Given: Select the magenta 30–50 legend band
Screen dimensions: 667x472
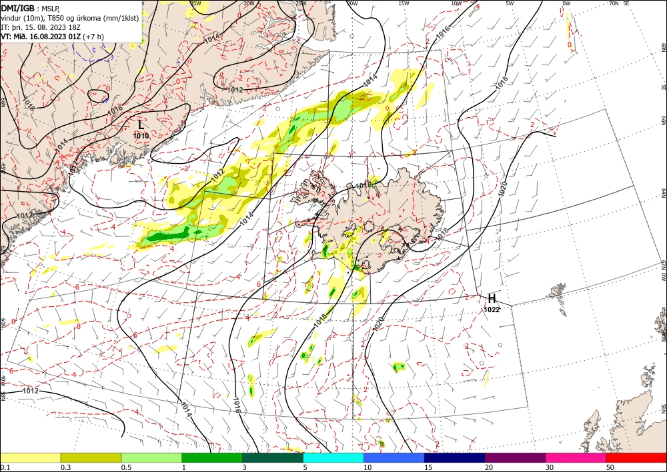Looking at the screenshot, I should [576, 457].
